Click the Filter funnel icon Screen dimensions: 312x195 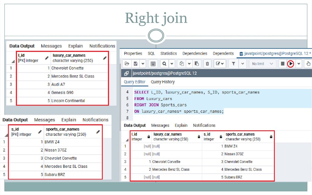pos(233,64)
